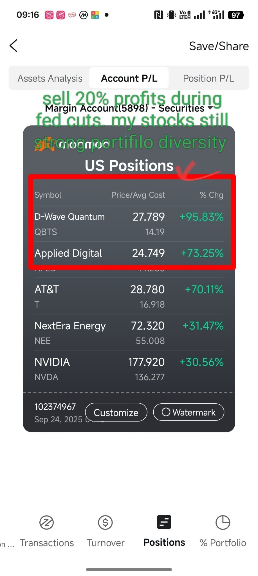Screen dimensions: 258x576
Task: Switch to Assets Analysis tab
Action: tap(50, 78)
